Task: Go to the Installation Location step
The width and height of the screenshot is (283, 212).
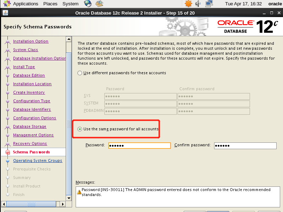Action: click(32, 84)
